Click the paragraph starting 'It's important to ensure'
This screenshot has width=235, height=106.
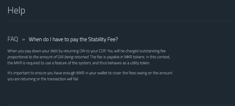(90, 76)
